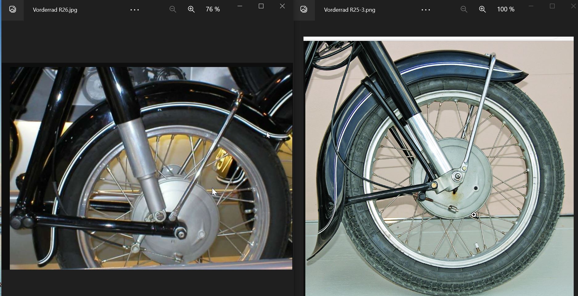Zoom out in the Vorderrad R25-3.png window
Viewport: 578px width, 296px height.
pyautogui.click(x=464, y=10)
